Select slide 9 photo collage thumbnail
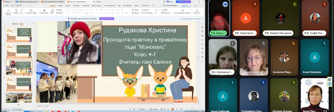The width and height of the screenshot is (334, 112). click(19, 98)
